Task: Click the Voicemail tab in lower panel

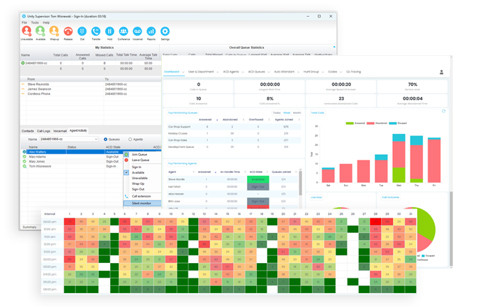Action: coord(60,131)
